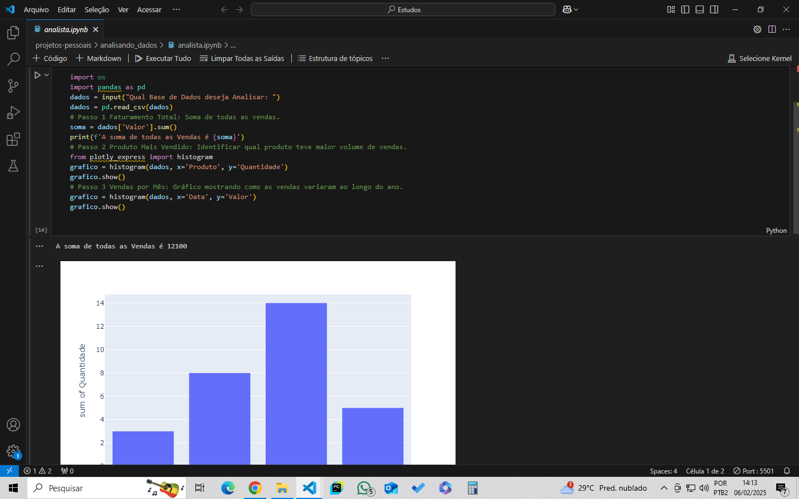
Task: Open Google Chrome from taskbar
Action: [255, 488]
